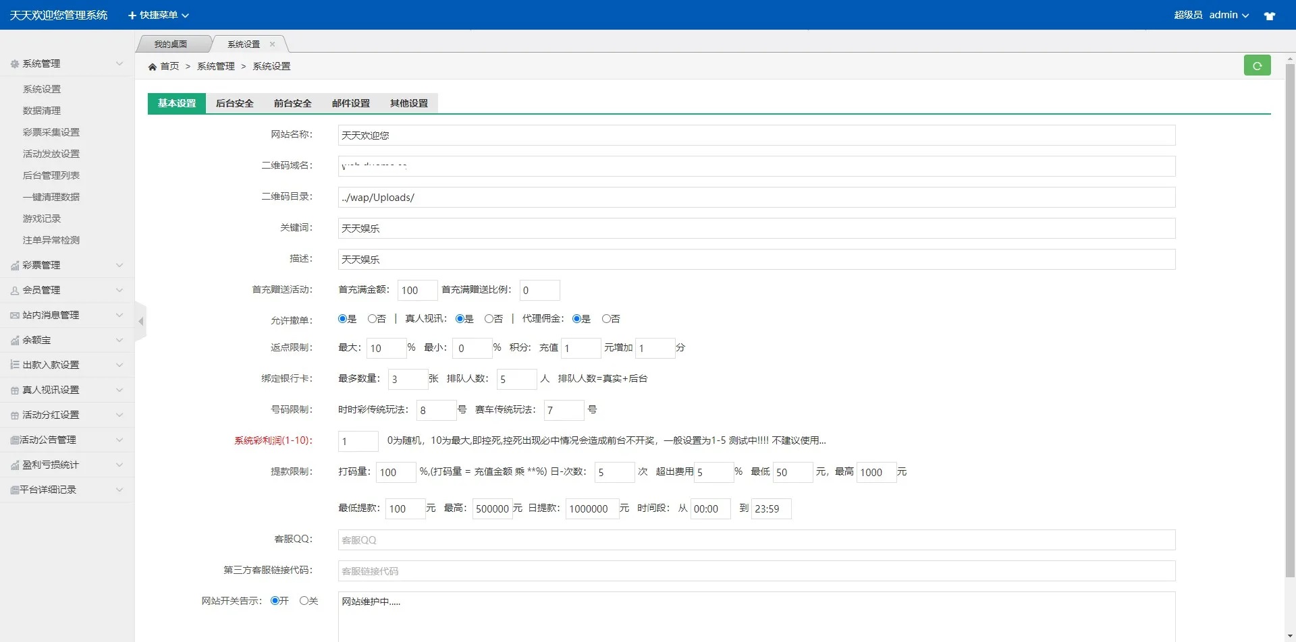Click 系统管理 breadcrumb link
Viewport: 1296px width, 642px height.
tap(215, 66)
